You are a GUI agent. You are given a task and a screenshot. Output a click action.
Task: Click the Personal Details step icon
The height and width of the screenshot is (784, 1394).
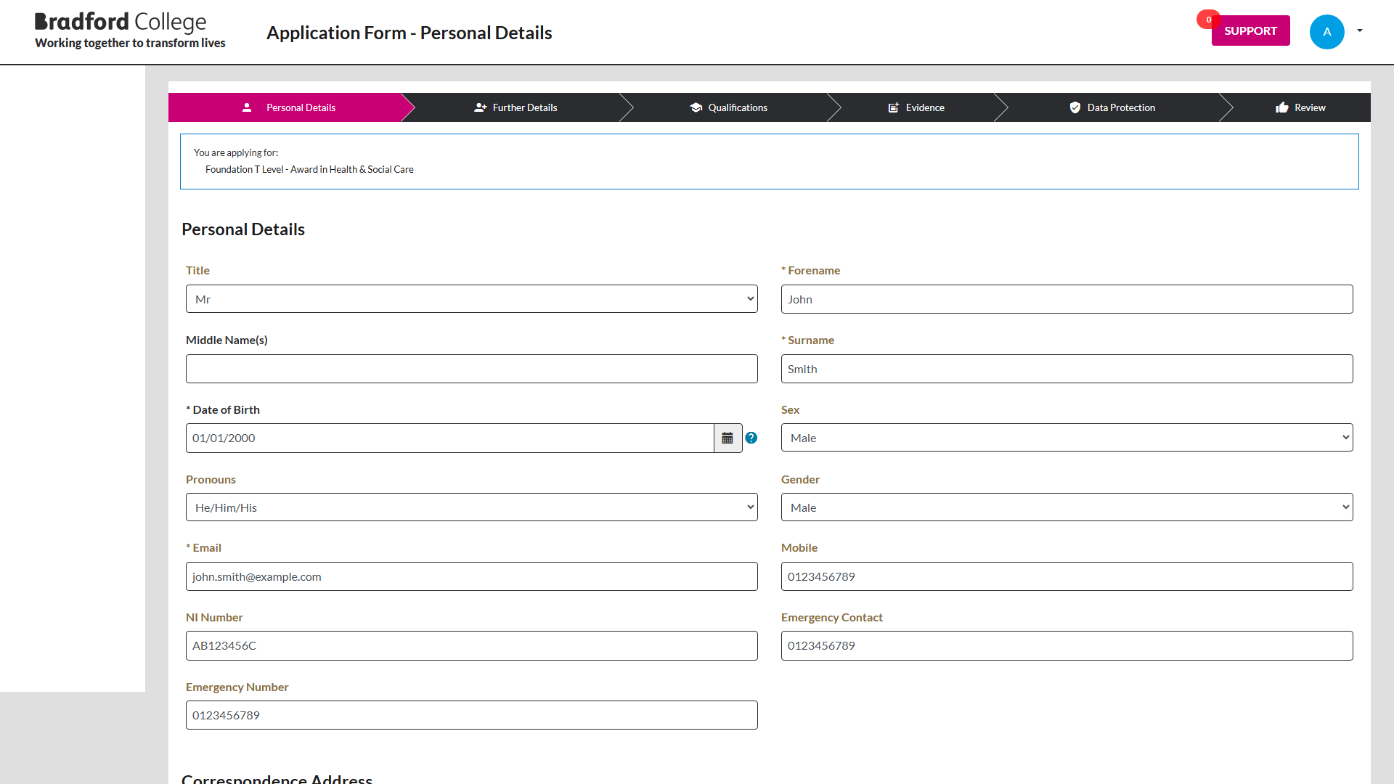point(247,107)
